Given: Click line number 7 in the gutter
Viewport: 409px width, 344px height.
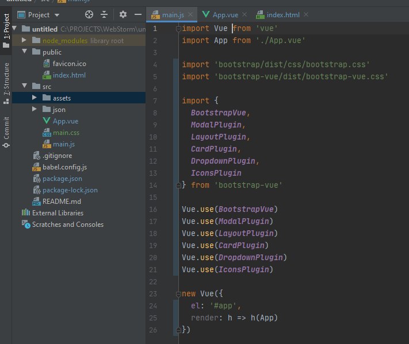Looking at the screenshot, I should pyautogui.click(x=155, y=101).
